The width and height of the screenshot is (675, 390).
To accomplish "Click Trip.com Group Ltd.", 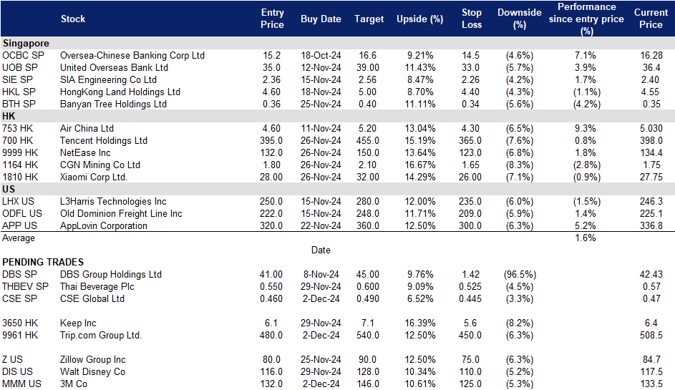I will [101, 336].
